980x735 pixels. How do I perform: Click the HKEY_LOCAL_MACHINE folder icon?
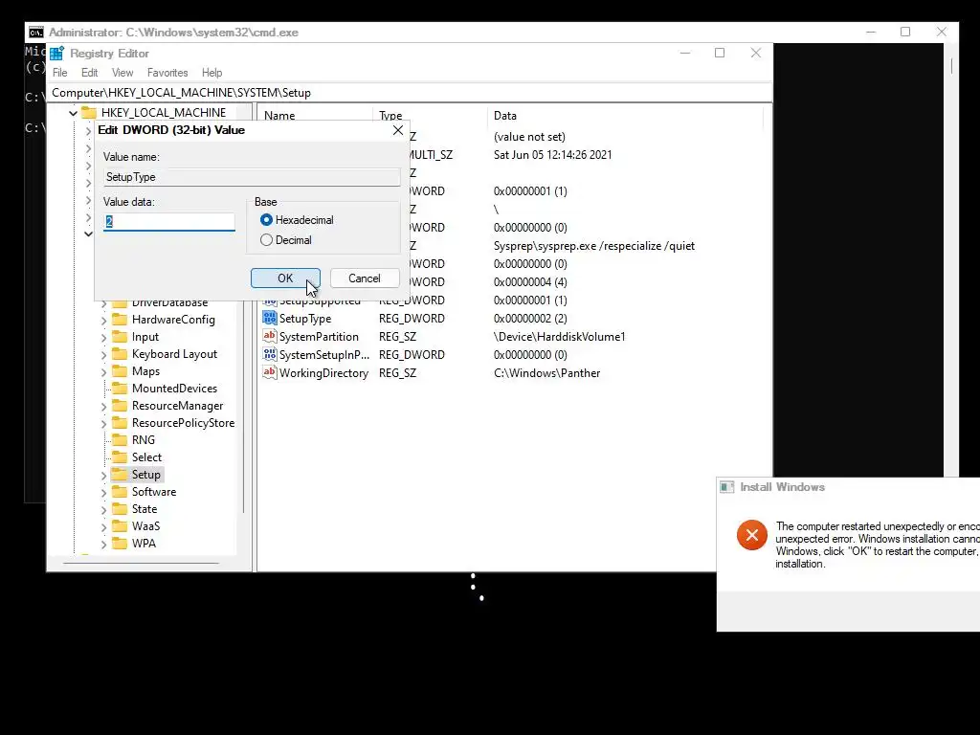tap(89, 113)
